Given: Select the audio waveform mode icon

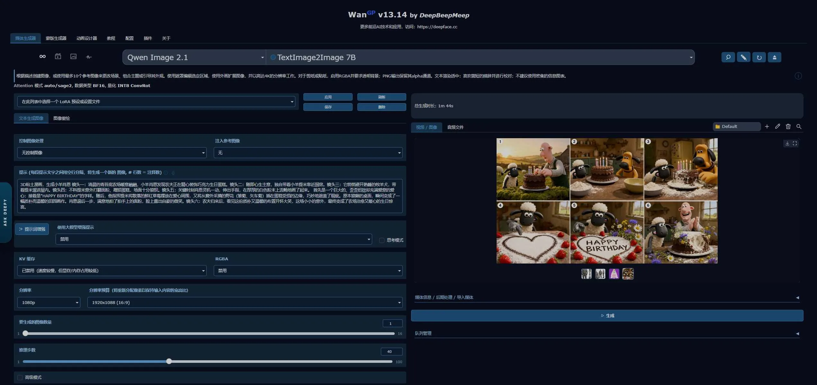Looking at the screenshot, I should pyautogui.click(x=89, y=57).
